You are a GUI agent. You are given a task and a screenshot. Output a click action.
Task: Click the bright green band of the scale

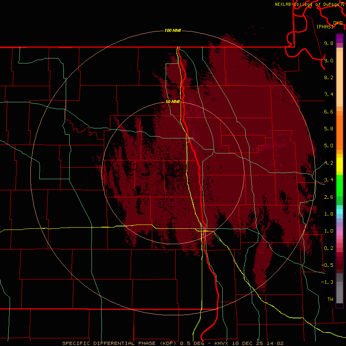339,186
